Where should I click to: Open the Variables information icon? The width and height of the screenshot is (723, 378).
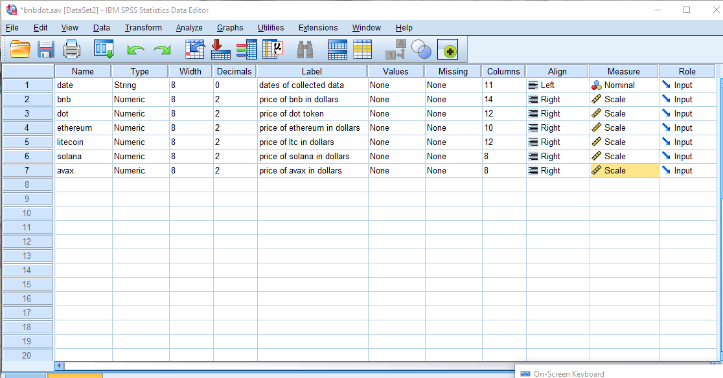click(x=247, y=49)
